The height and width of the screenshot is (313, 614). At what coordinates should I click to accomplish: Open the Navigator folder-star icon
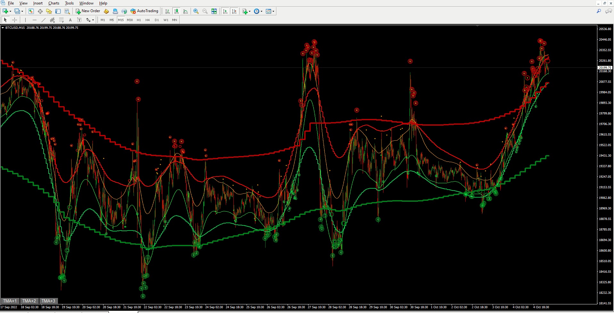[x=49, y=11]
